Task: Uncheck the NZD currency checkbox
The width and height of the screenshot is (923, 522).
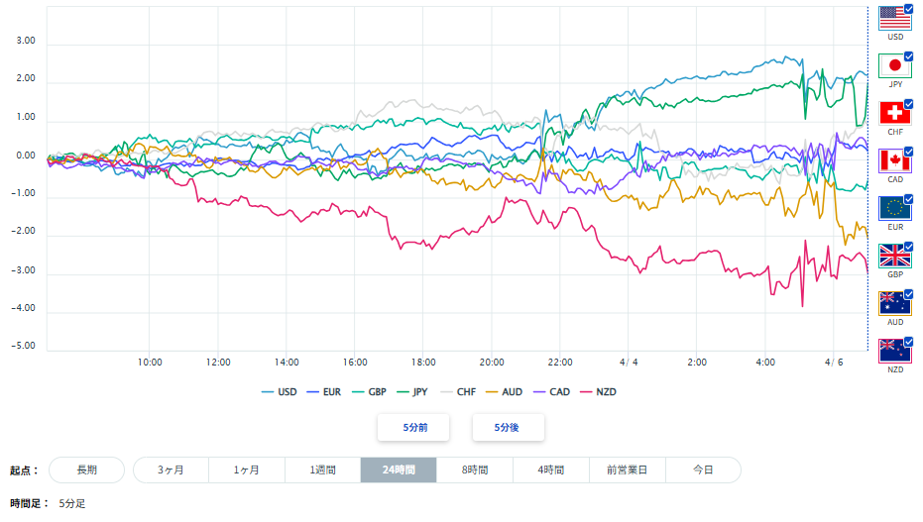Action: click(x=908, y=342)
